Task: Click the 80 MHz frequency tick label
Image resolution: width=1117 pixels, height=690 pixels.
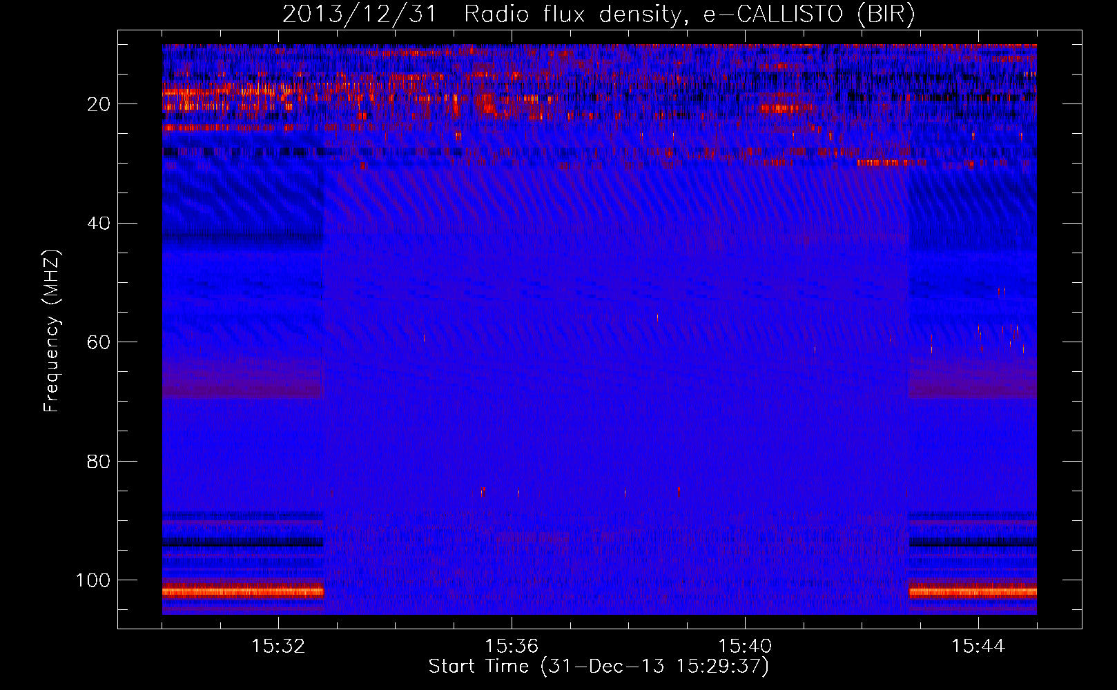Action: pyautogui.click(x=99, y=461)
